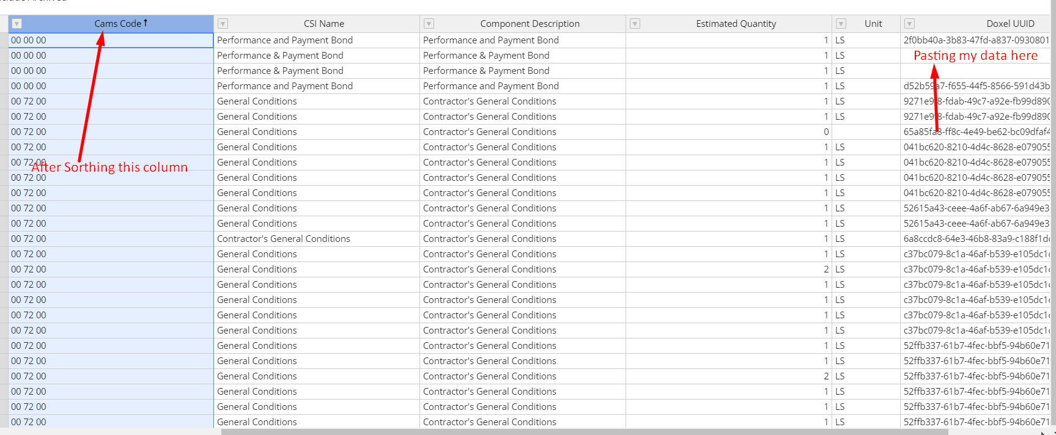Select 'Contractor's General Conditions' in the CSI Name column
Viewport: 1056px width, 435px height.
tap(317, 239)
